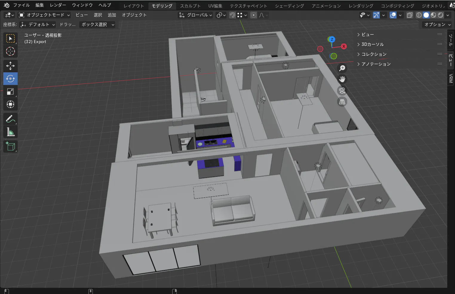The width and height of the screenshot is (455, 294).
Task: Select the Add Cube tool
Action: [10, 147]
